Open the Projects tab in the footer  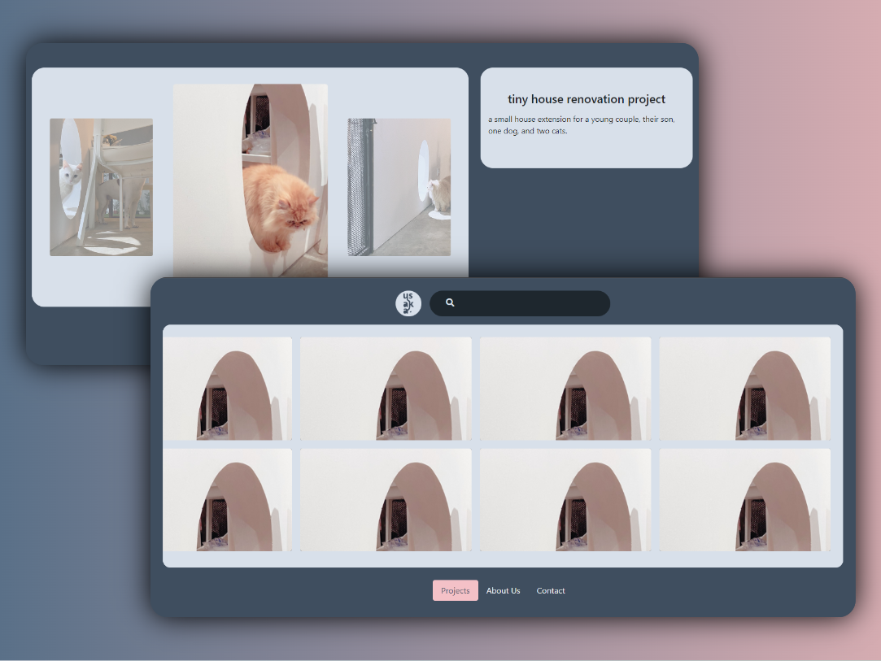(x=455, y=590)
